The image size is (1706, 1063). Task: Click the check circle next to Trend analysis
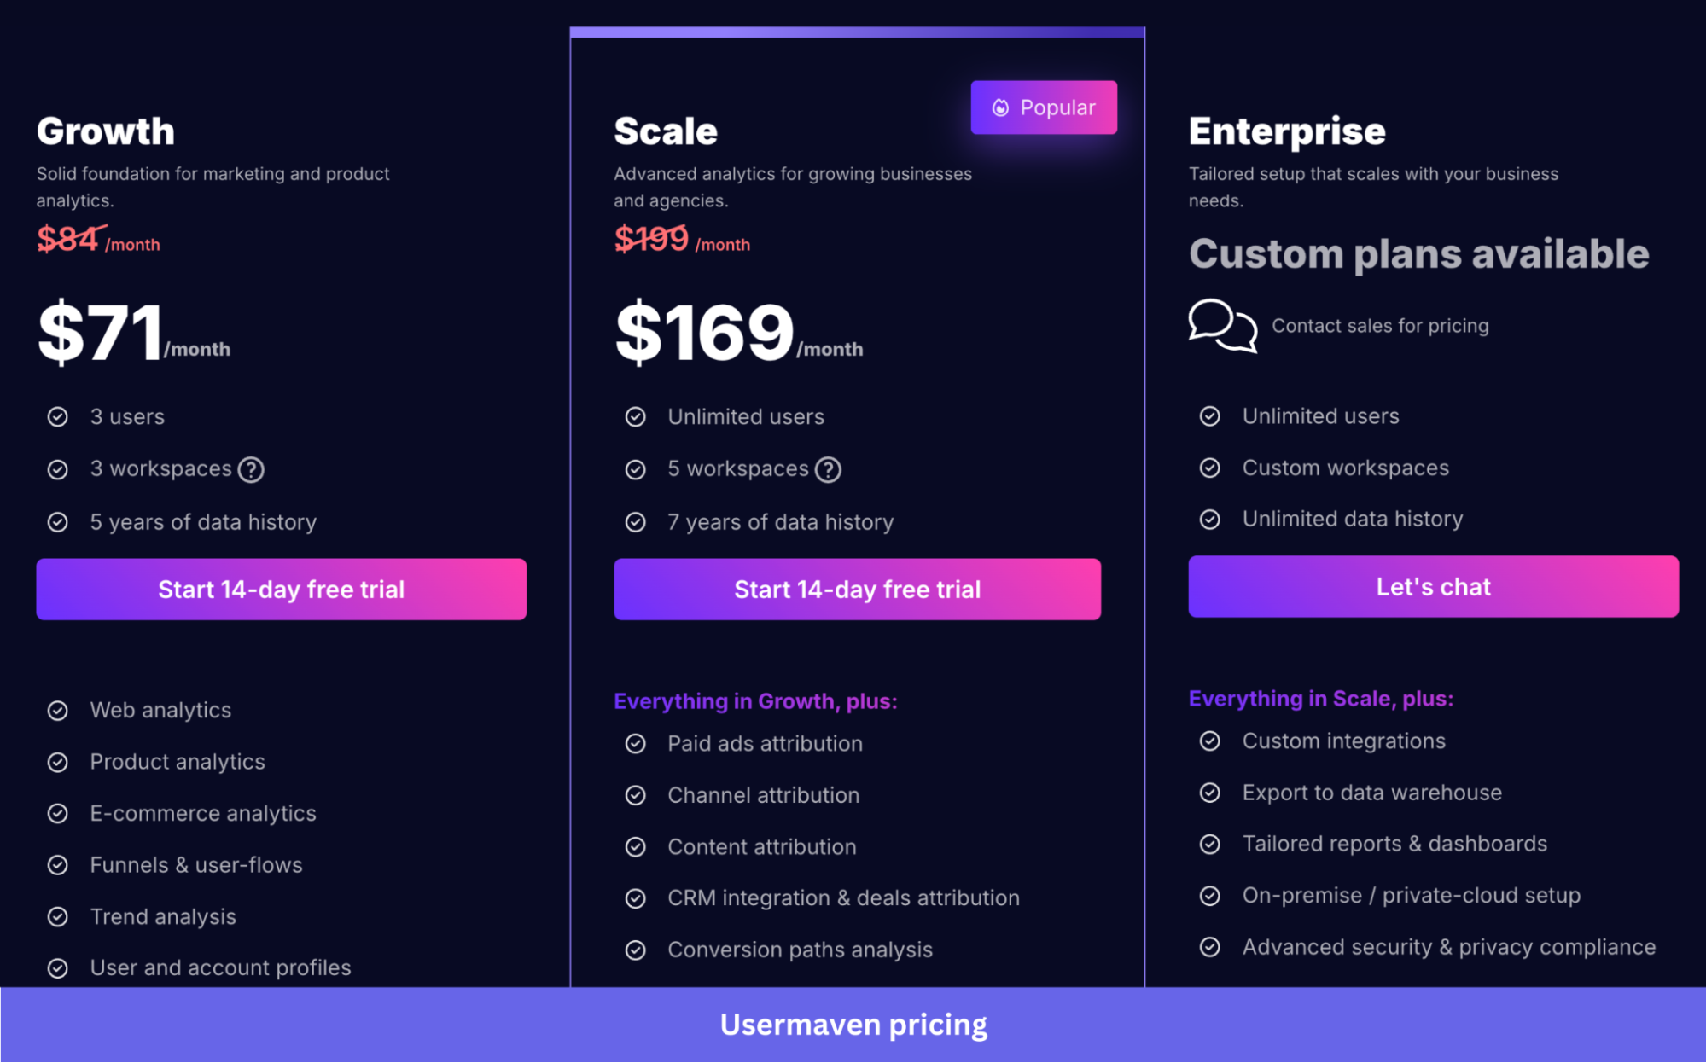(57, 916)
